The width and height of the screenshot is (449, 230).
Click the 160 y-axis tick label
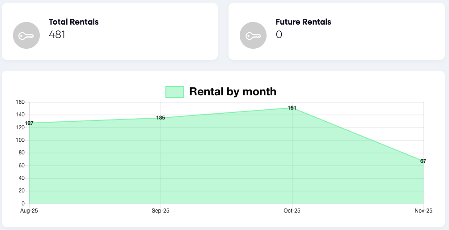point(20,102)
